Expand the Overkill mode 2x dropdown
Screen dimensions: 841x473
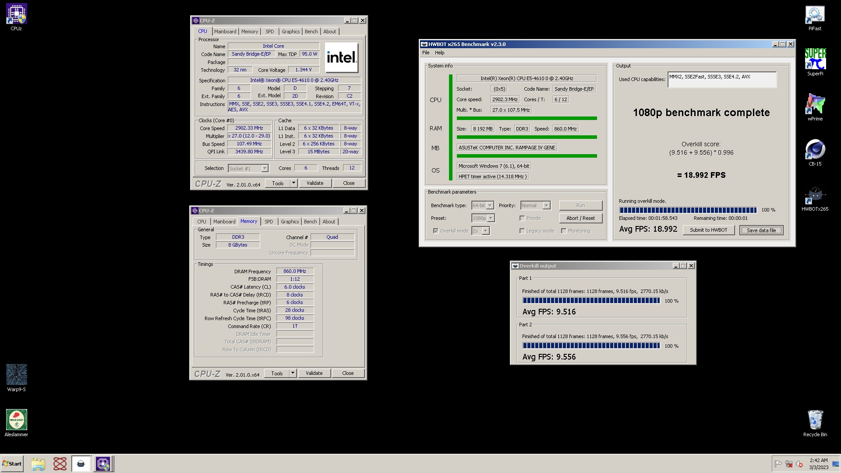point(485,231)
